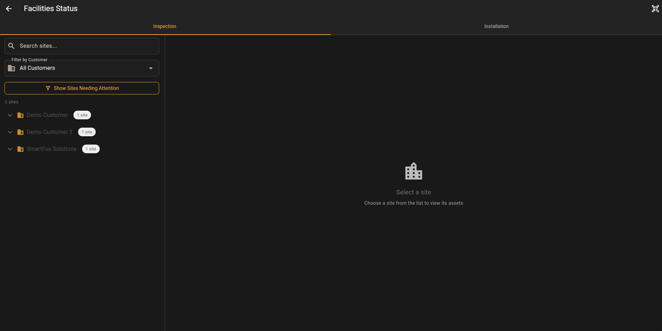Collapse the Demo Customer group
This screenshot has height=331, width=662.
(x=10, y=115)
